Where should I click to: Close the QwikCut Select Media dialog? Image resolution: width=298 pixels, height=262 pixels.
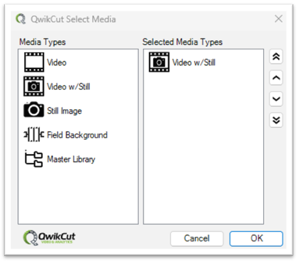[x=279, y=19]
